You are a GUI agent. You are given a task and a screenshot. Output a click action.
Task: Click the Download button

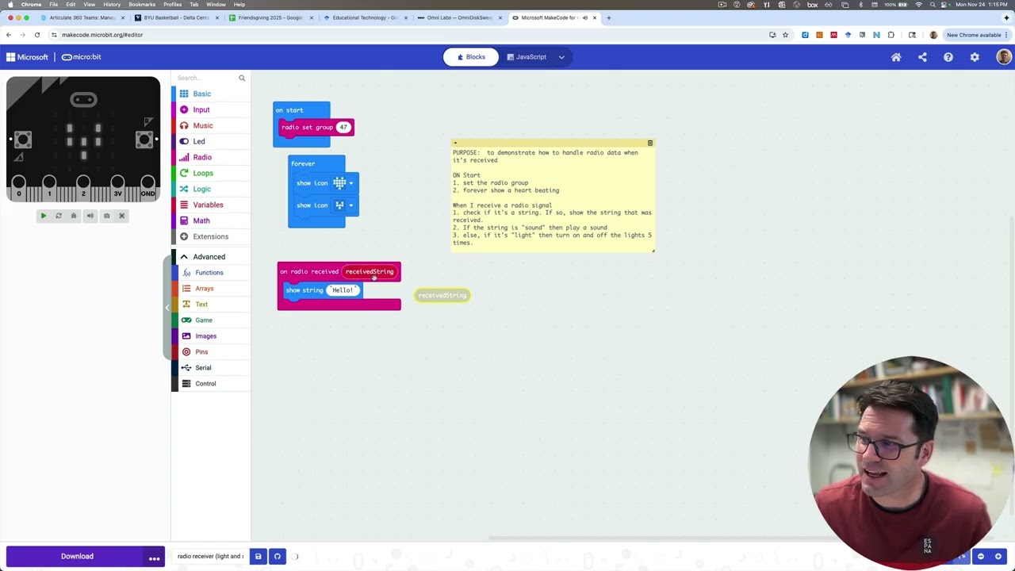coord(77,556)
